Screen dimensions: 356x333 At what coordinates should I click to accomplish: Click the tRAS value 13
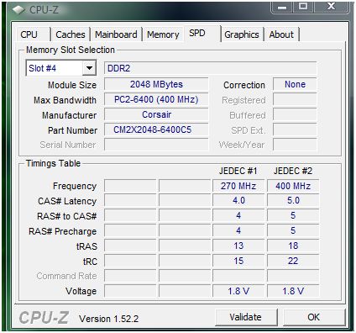pos(238,246)
